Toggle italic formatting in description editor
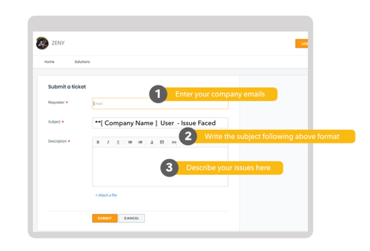The height and width of the screenshot is (251, 370). [x=108, y=142]
